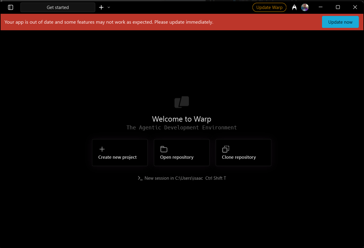Close the Warp window

coord(355,7)
